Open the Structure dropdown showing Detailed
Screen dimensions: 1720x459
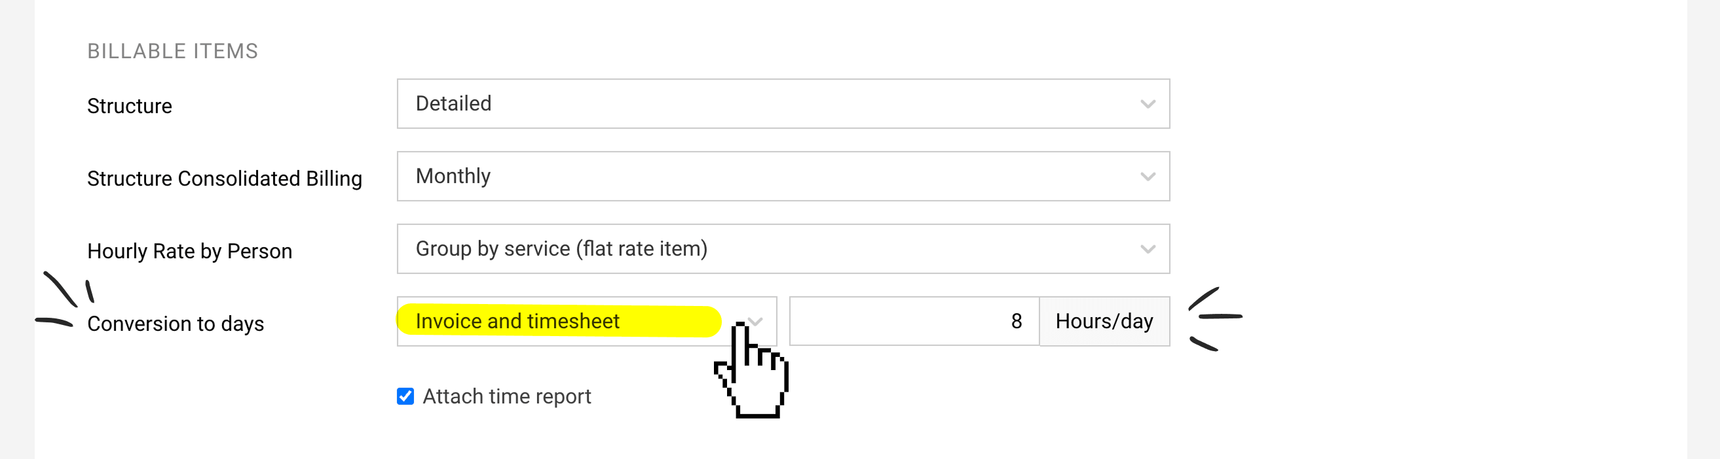tap(783, 104)
